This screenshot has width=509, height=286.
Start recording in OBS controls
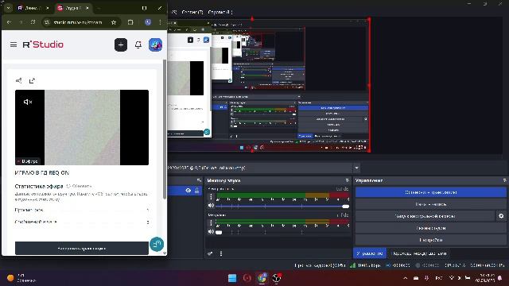[x=431, y=204]
